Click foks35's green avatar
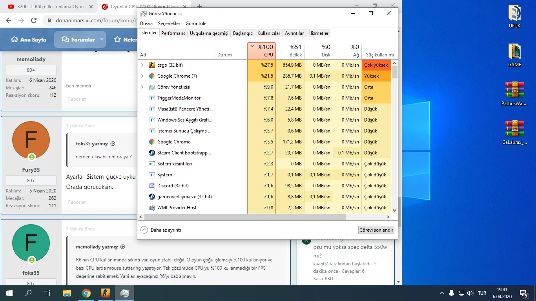The height and width of the screenshot is (301, 536). (x=31, y=243)
